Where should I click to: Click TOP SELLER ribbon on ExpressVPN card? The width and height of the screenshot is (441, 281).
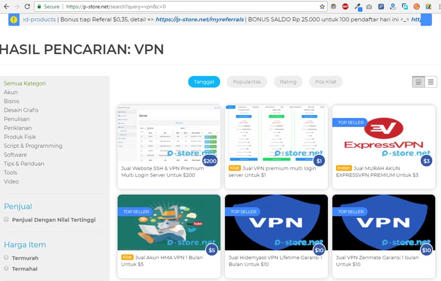(350, 122)
